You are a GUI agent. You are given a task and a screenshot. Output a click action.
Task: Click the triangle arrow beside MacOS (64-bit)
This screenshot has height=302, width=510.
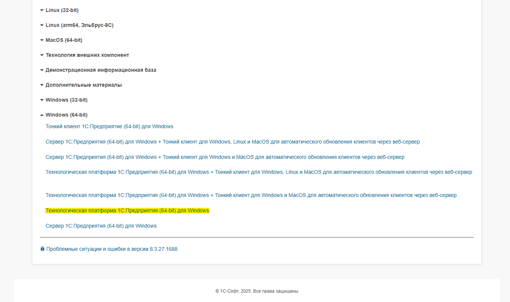[x=42, y=40]
